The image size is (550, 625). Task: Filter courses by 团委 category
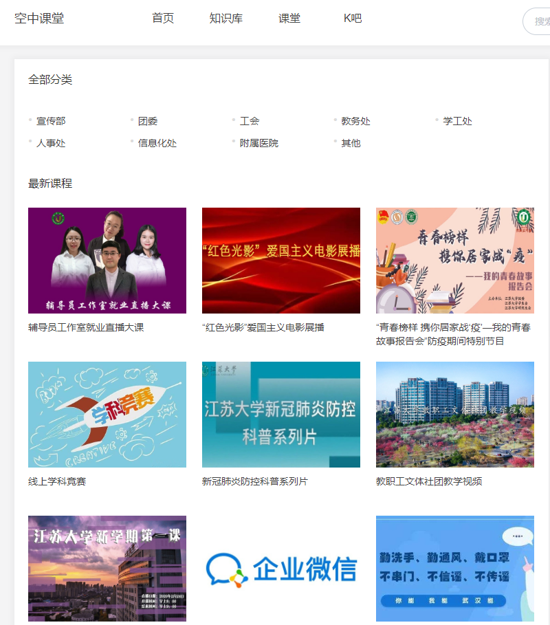pos(148,121)
